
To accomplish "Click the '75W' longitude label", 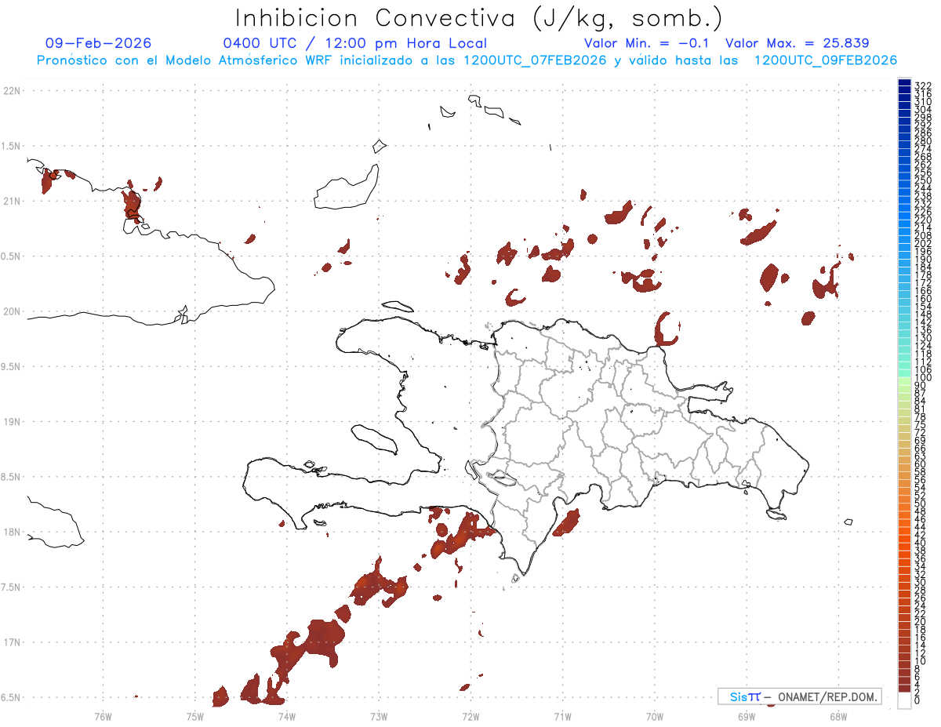I will (x=194, y=716).
